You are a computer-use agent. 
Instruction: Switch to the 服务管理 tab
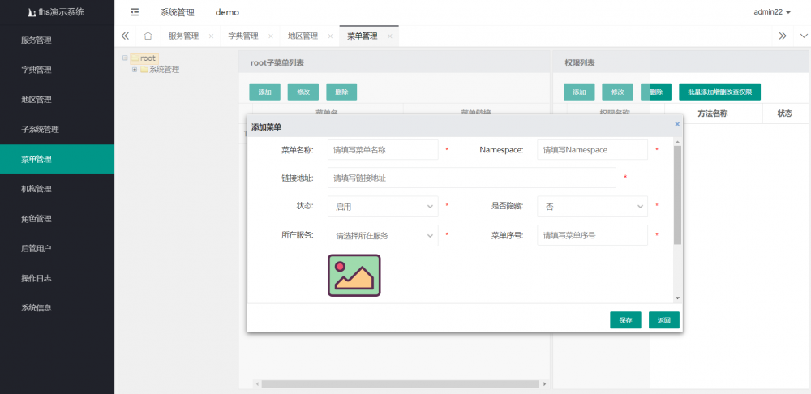coord(183,36)
